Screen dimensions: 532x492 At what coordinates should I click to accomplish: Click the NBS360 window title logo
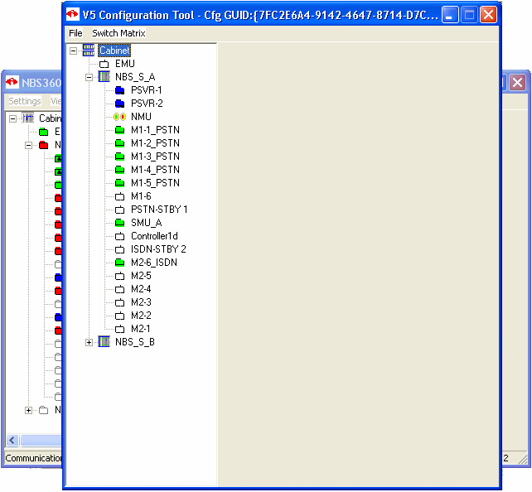(x=12, y=82)
